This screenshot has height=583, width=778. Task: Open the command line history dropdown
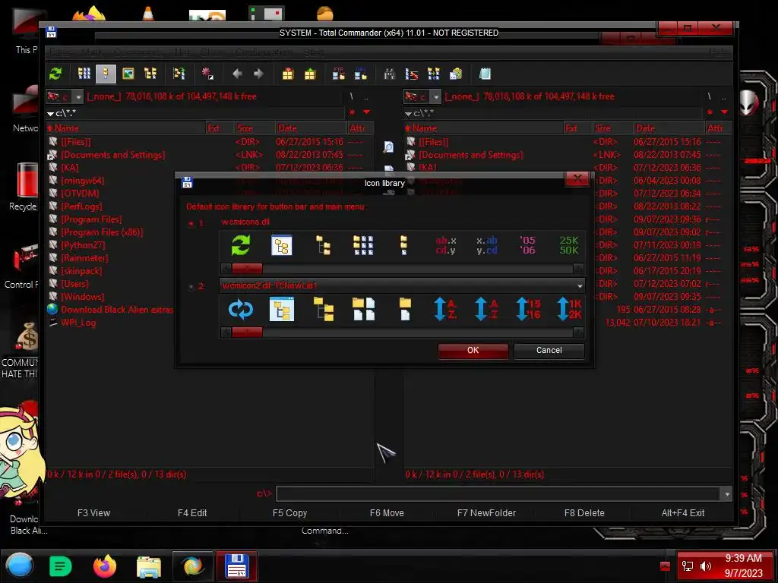pos(727,493)
